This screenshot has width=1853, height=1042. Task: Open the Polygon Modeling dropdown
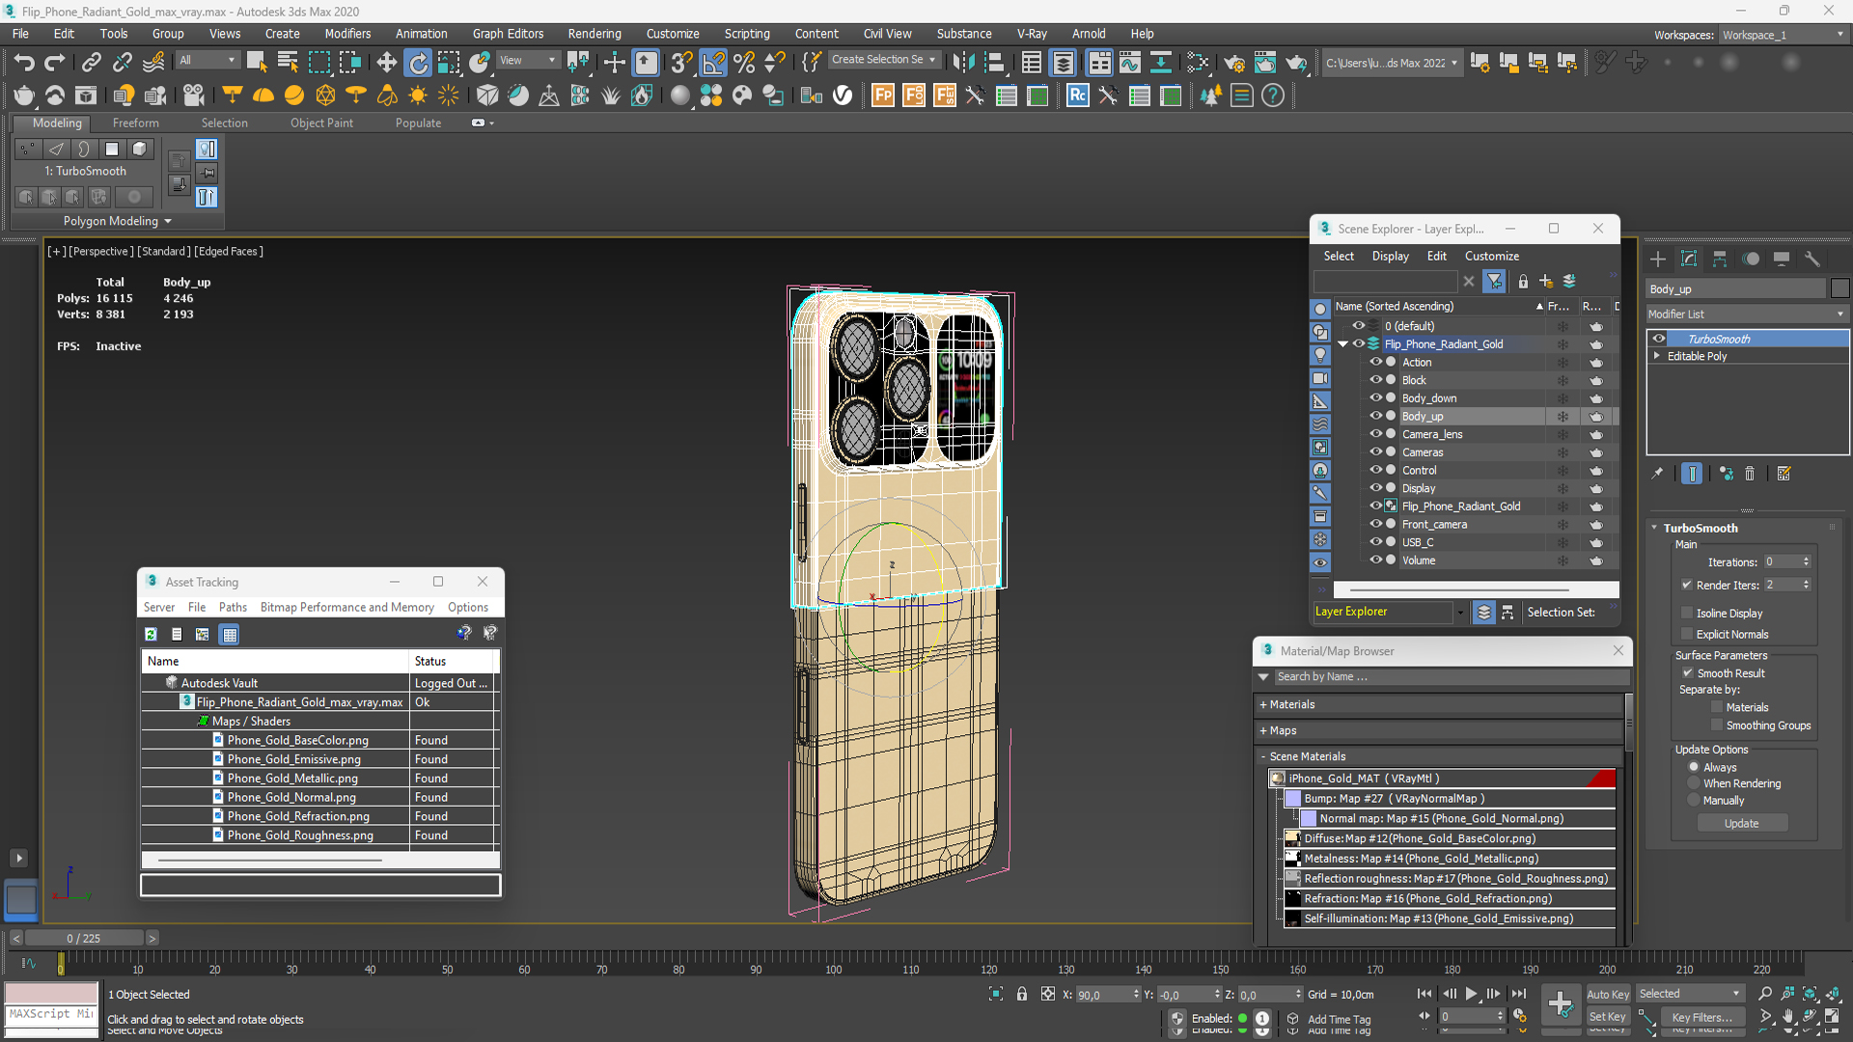tap(117, 221)
